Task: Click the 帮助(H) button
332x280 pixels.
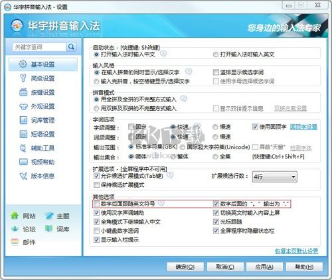Action: tap(304, 267)
